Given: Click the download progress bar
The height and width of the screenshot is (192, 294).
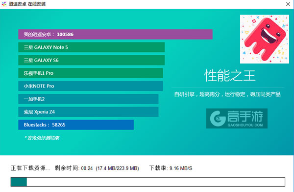Looking at the screenshot, I should point(148,182).
